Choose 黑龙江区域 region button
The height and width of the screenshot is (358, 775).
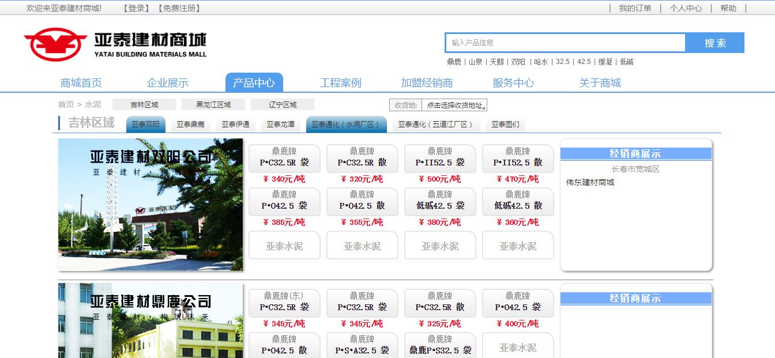(213, 104)
